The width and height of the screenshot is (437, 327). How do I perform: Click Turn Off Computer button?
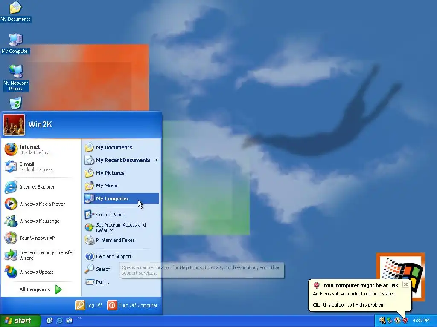pyautogui.click(x=132, y=305)
